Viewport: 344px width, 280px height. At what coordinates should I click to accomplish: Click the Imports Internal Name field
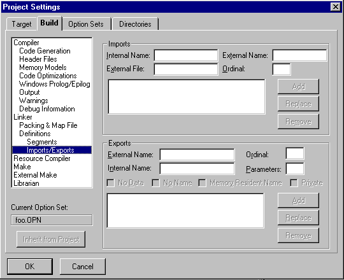click(x=186, y=55)
